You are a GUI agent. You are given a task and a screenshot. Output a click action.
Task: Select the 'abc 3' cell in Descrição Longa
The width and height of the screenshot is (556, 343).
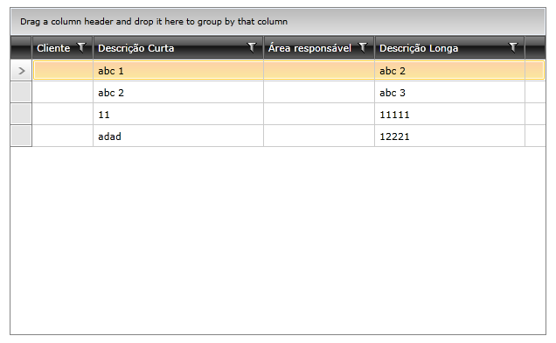(x=449, y=93)
